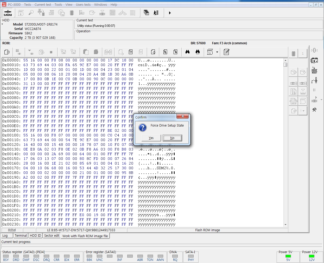Screen dimensions: 324x263
Task: Expand the dropdown arrow beside the ROM info icon
Action: point(217,52)
